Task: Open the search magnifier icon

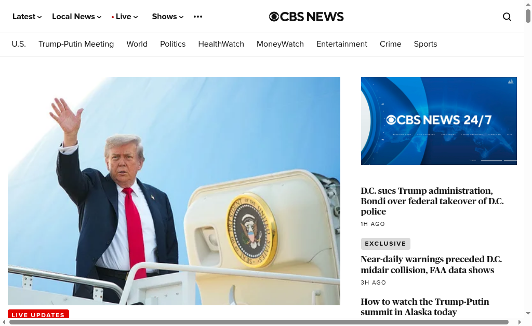Action: pos(507,17)
